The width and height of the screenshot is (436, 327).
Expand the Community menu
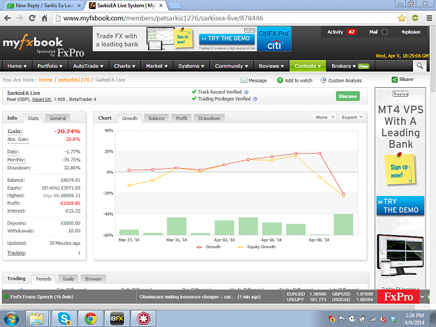click(x=232, y=66)
